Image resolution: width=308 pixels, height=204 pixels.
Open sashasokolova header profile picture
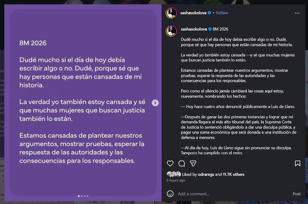pos(171,13)
